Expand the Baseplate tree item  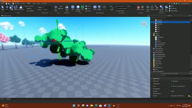click(154, 24)
